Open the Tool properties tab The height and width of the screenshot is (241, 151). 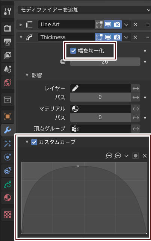[x=8, y=11]
